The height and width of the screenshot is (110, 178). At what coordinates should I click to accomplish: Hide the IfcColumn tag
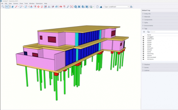(143, 59)
